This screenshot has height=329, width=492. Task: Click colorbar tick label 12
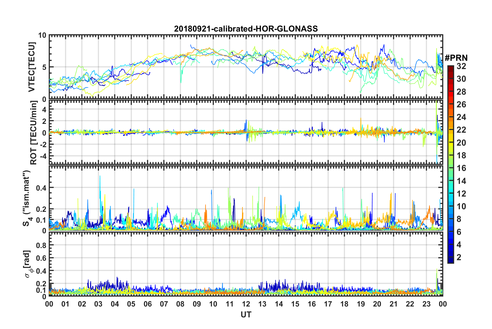pyautogui.click(x=461, y=193)
